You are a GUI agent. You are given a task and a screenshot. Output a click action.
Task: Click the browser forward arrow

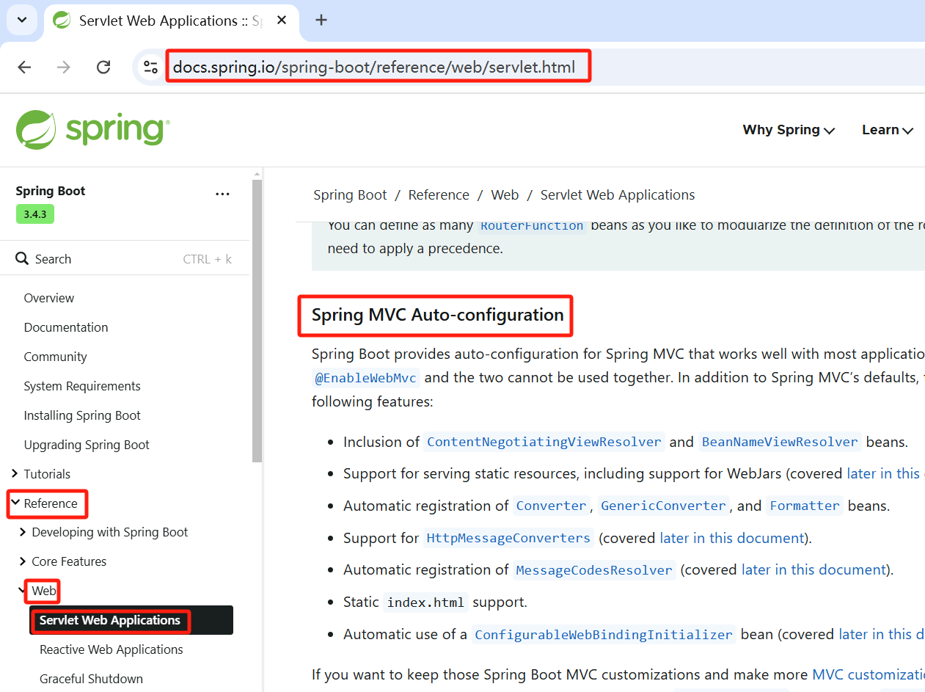[64, 68]
